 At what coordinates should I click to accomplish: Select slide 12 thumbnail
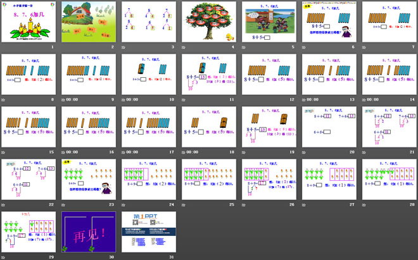(269, 74)
